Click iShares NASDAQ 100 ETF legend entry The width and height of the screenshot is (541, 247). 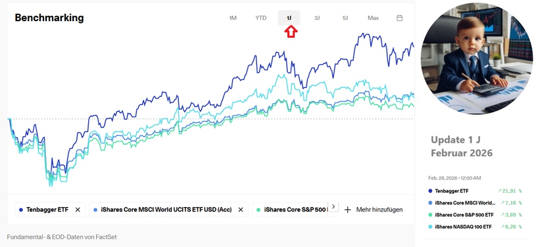(463, 227)
